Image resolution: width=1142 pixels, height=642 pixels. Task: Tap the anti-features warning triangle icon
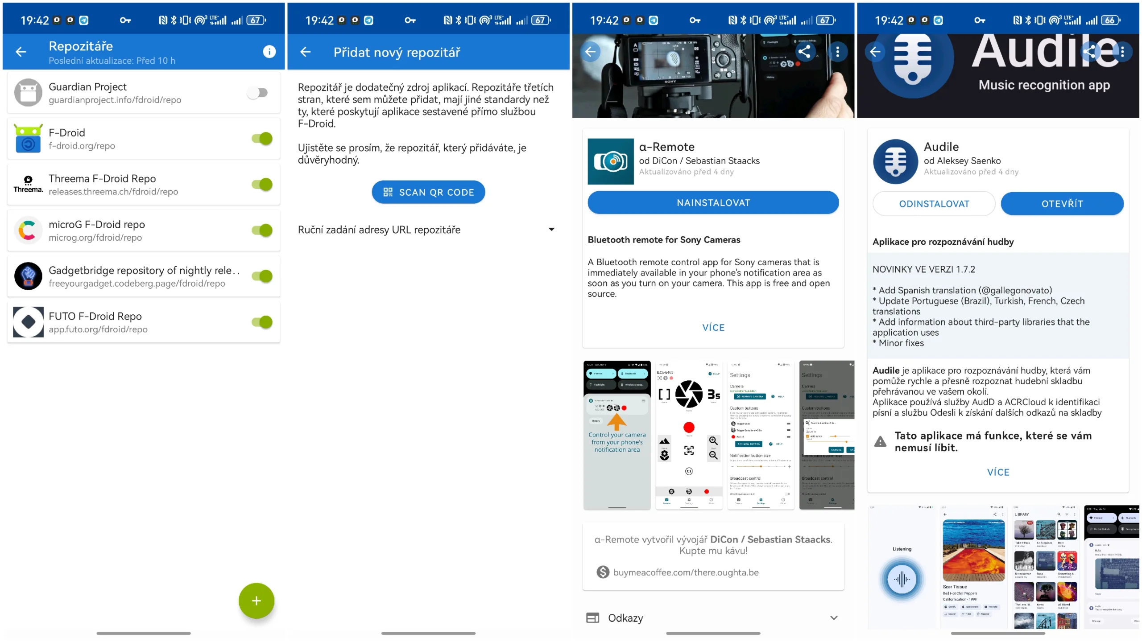880,441
